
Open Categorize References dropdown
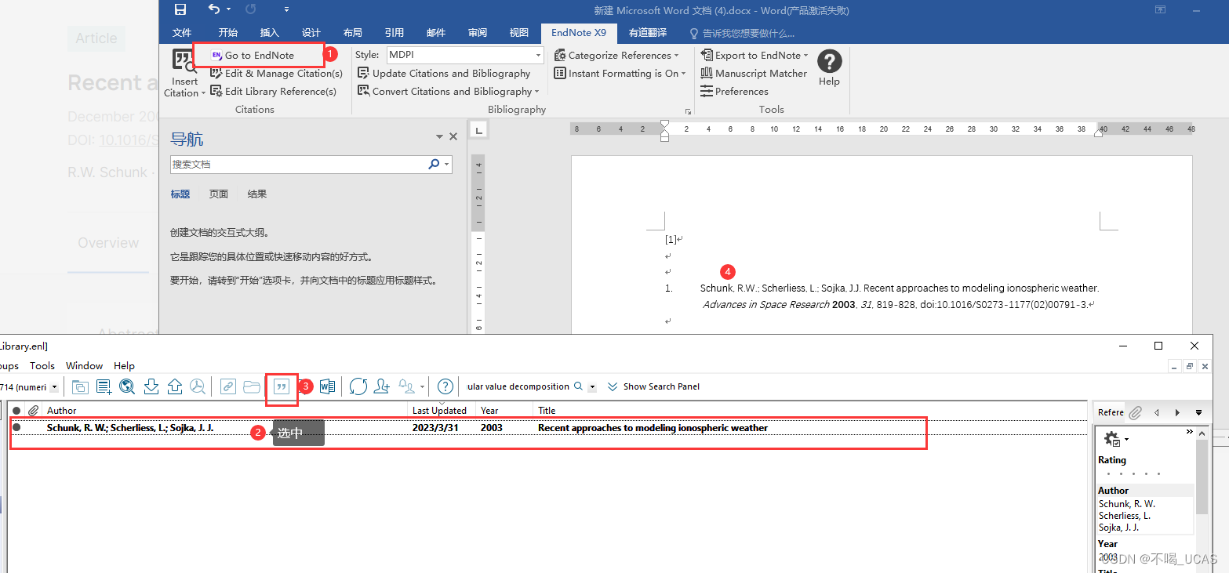[x=616, y=55]
